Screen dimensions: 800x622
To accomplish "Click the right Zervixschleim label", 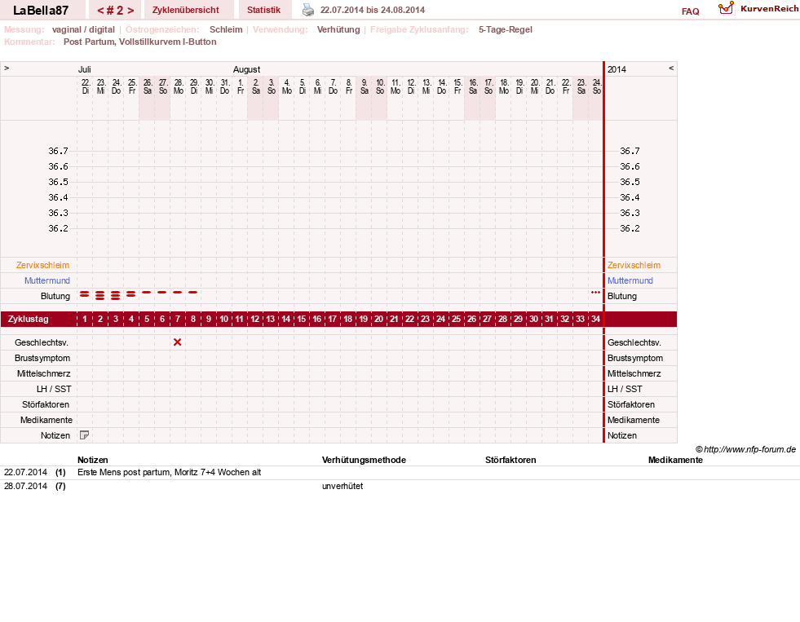I will pyautogui.click(x=634, y=265).
